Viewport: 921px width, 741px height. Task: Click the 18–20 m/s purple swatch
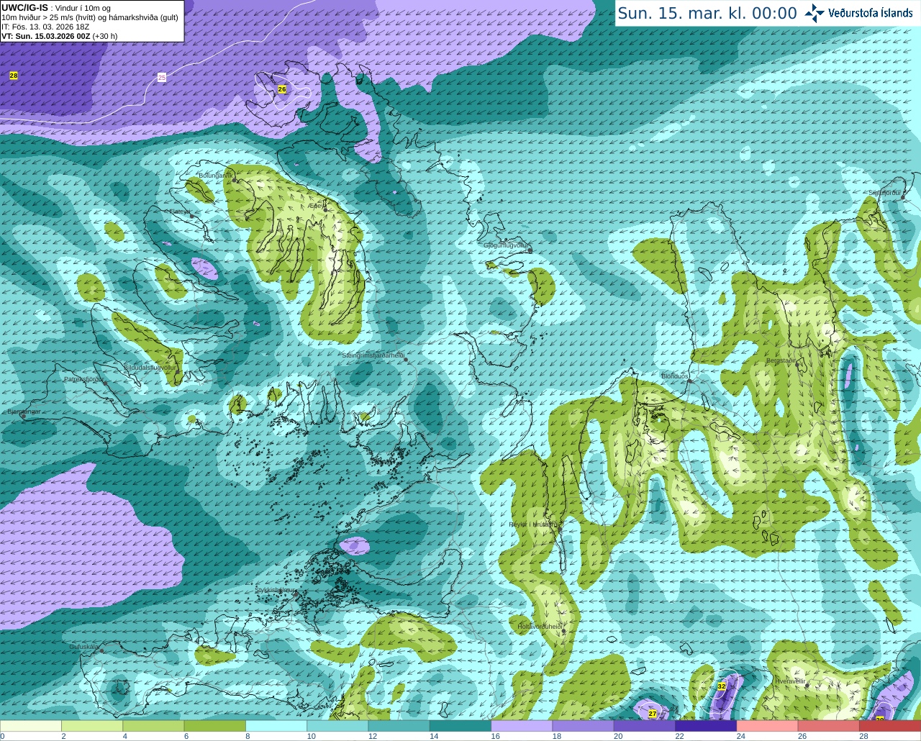584,726
